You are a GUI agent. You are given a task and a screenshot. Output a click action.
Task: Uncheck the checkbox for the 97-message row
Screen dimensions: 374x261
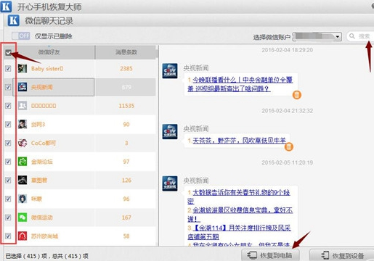pyautogui.click(x=8, y=162)
